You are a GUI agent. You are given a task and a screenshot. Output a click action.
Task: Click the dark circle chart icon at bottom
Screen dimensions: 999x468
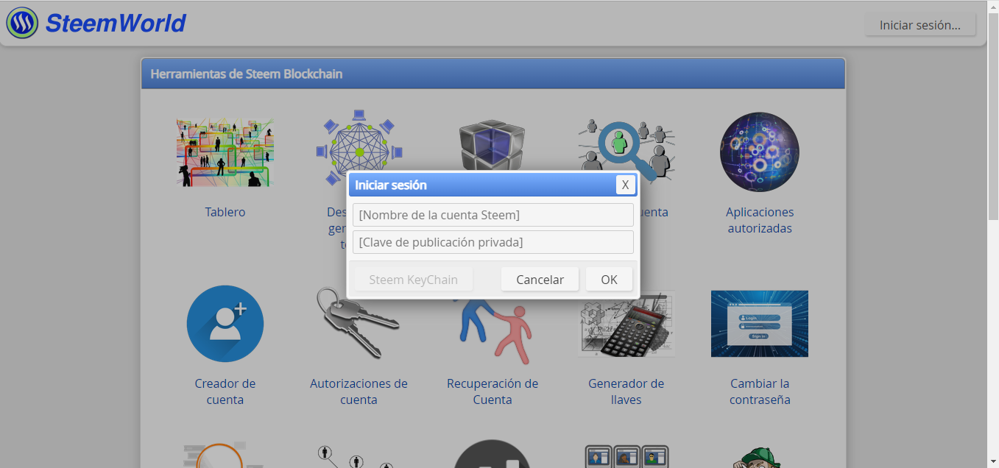tap(492, 454)
